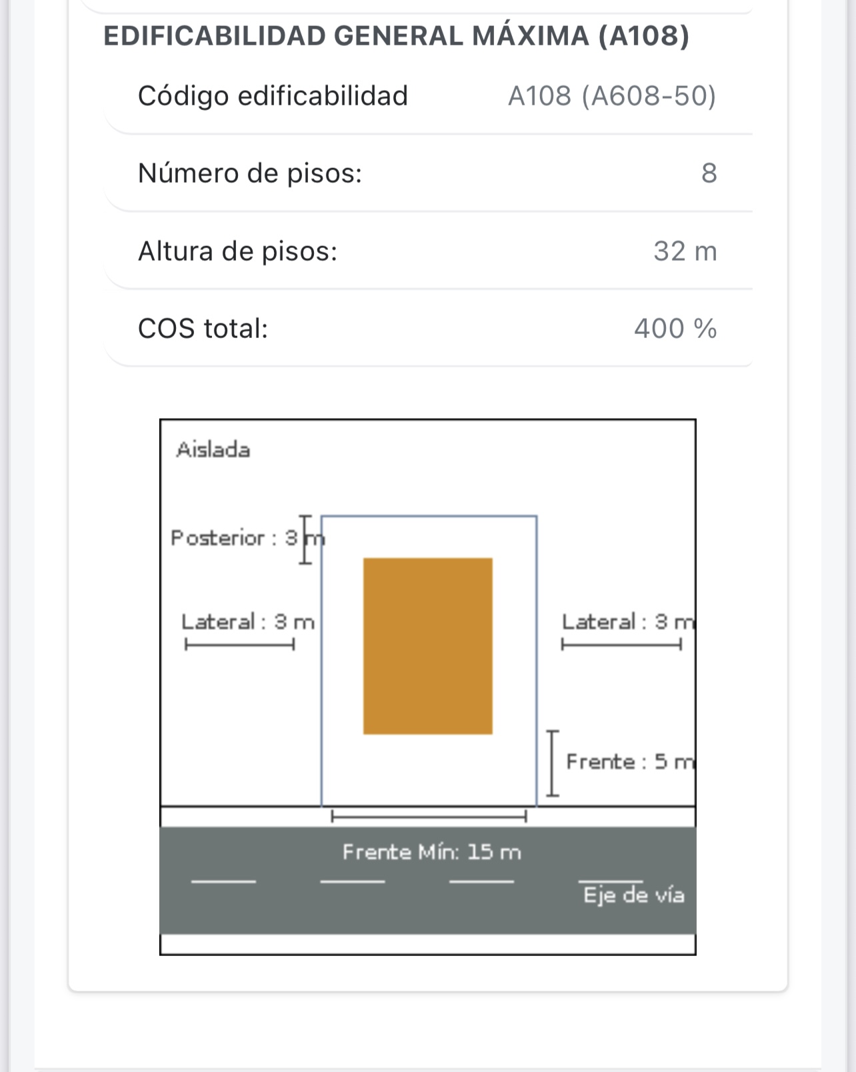Click the "Eje de vía" label

(633, 895)
